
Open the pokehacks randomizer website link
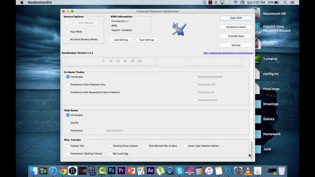tap(228, 53)
